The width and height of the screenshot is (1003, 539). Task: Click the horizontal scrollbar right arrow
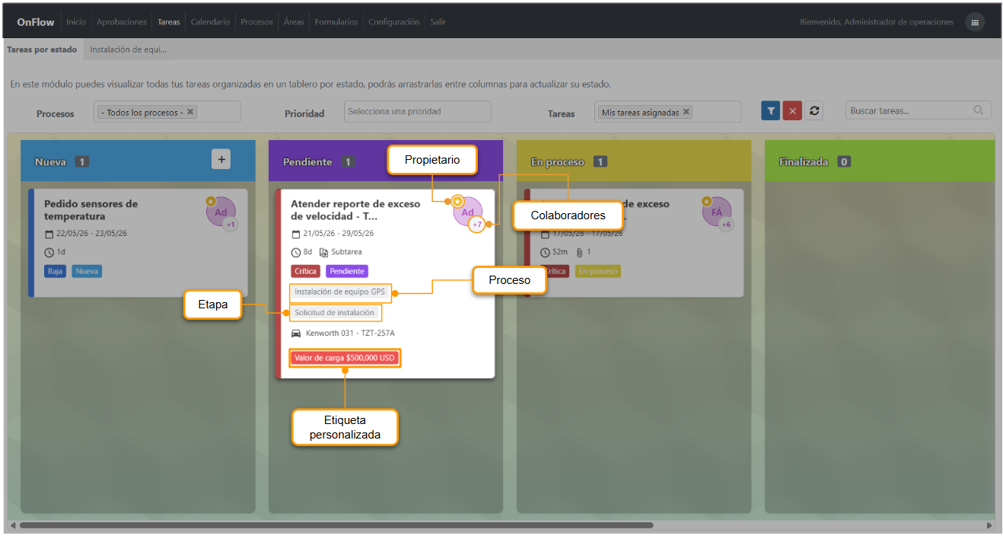tap(989, 525)
